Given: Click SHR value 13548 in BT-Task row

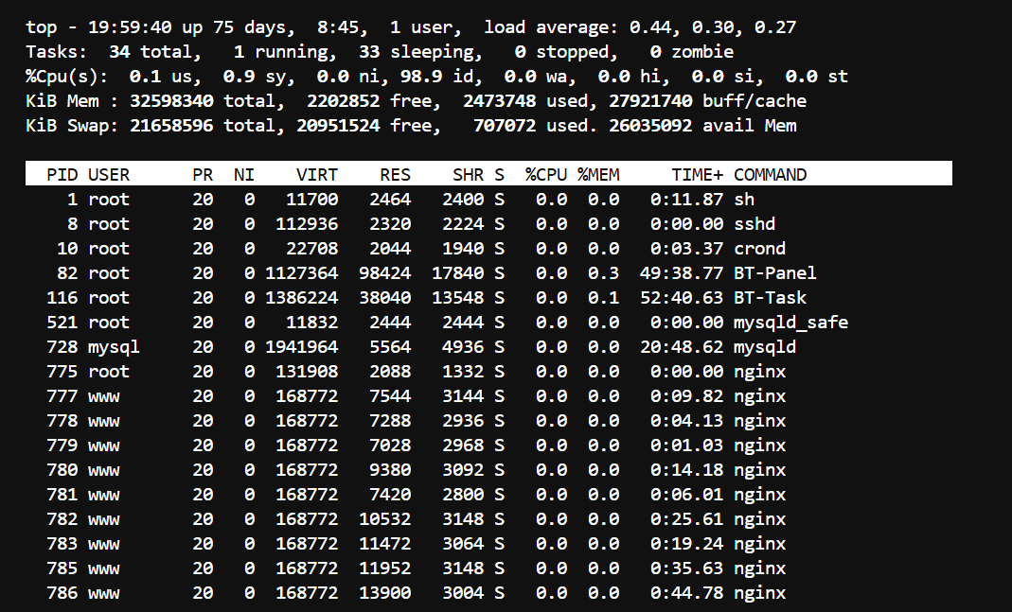Looking at the screenshot, I should (457, 297).
